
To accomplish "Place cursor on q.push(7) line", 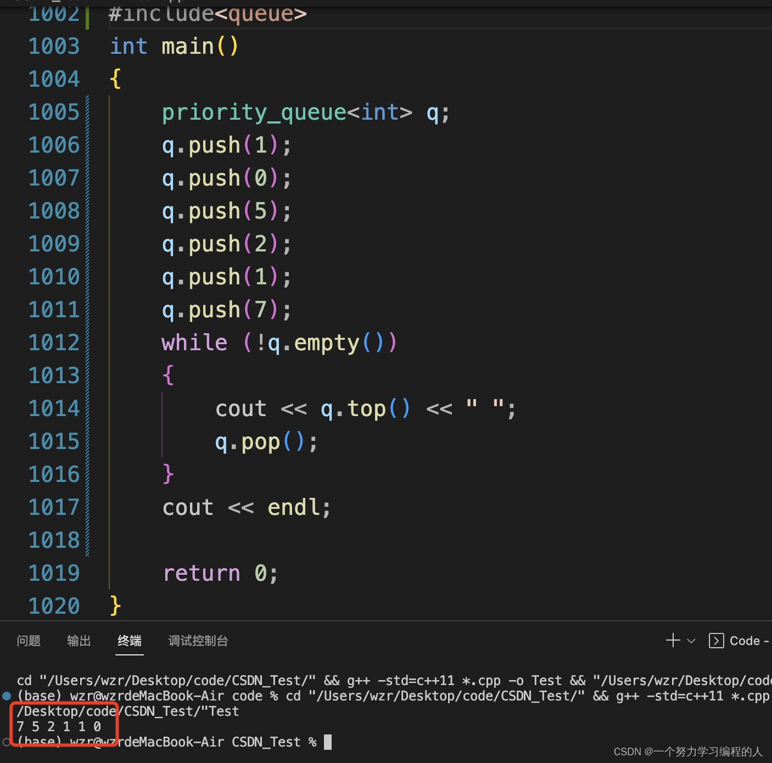I will tap(227, 310).
